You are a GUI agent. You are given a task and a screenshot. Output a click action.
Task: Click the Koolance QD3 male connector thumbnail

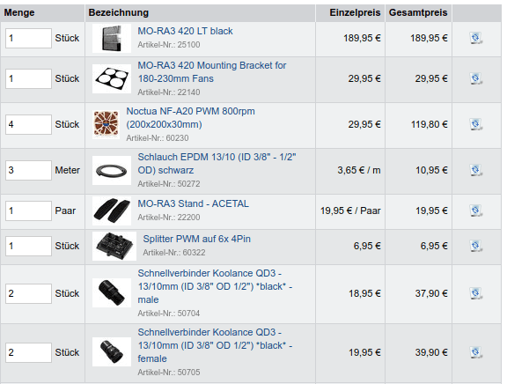(x=112, y=292)
